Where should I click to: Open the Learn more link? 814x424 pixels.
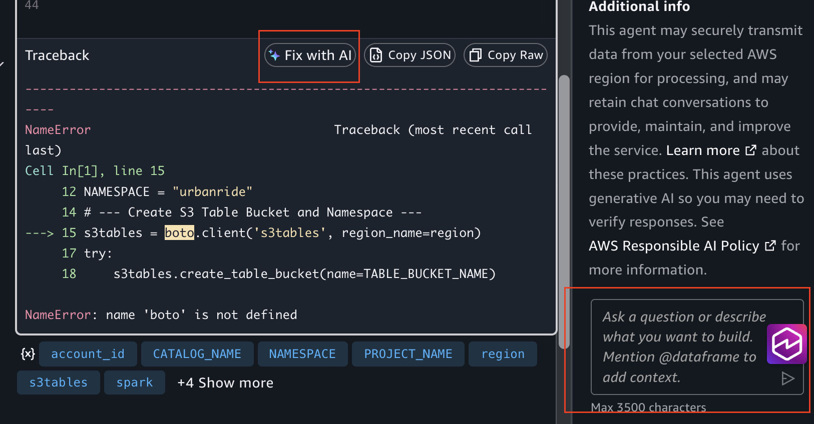click(x=711, y=150)
